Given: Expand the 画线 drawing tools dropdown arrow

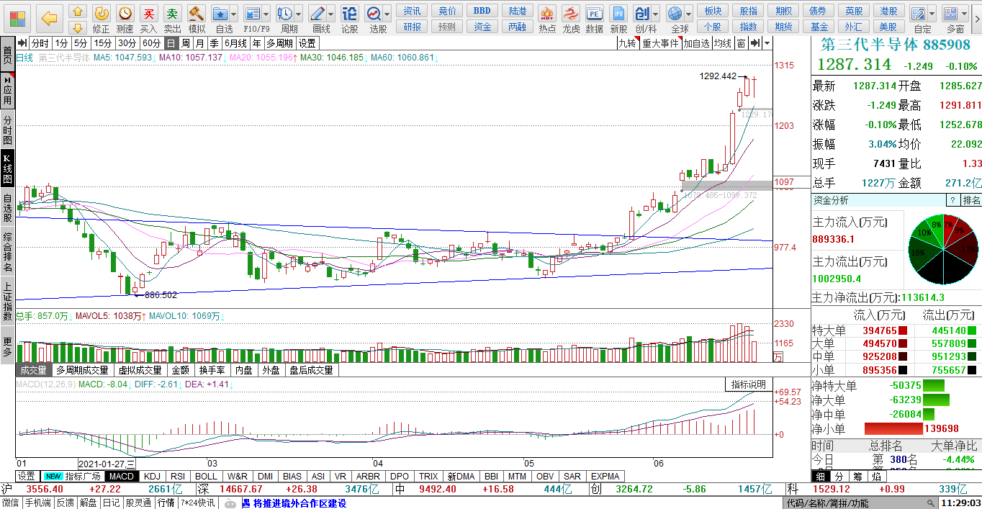Looking at the screenshot, I should (x=330, y=14).
